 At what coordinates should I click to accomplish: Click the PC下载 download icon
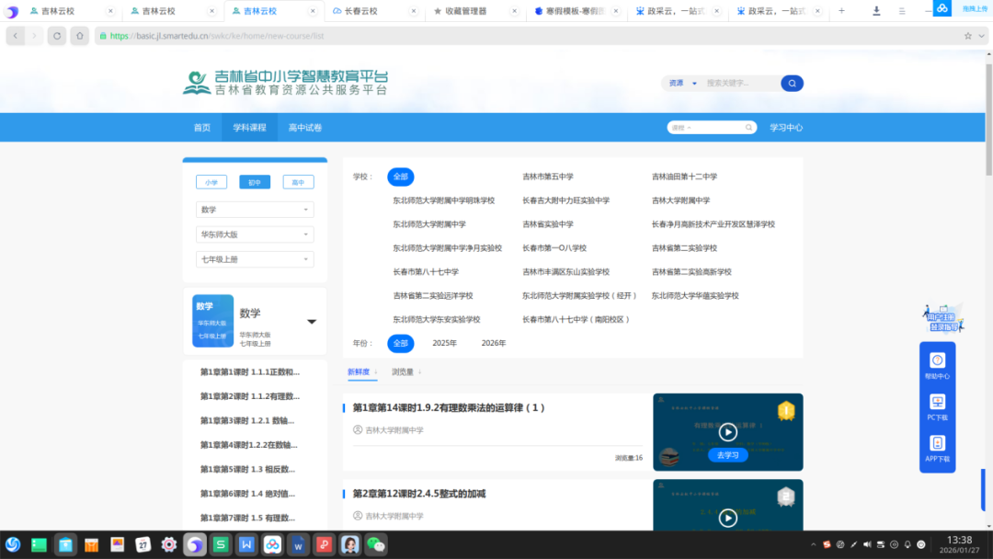tap(937, 407)
